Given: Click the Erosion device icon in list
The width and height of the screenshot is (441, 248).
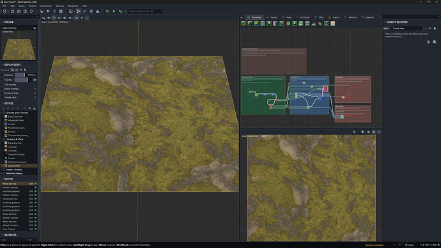Looking at the screenshot, I should [x=6, y=132].
